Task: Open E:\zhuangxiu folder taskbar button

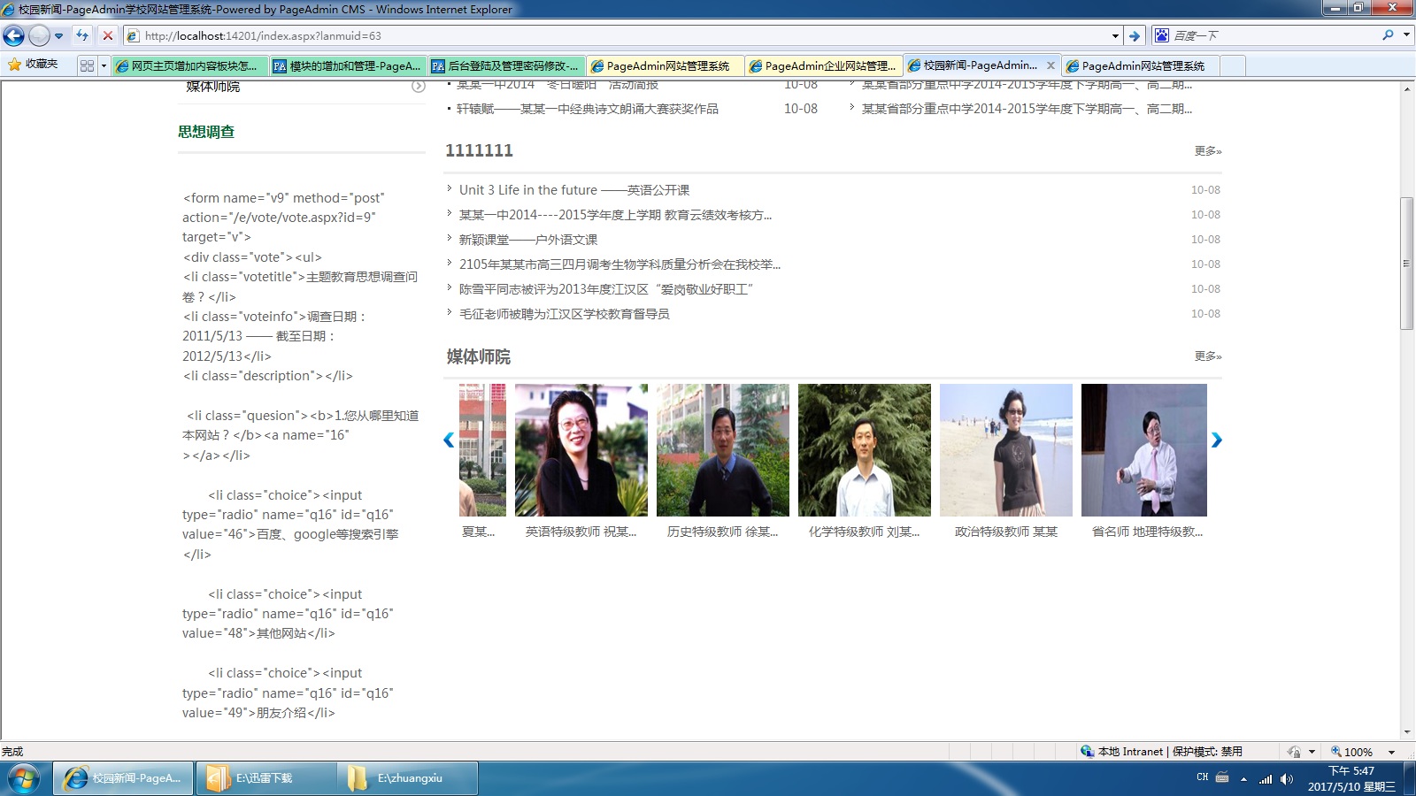Action: 407,778
